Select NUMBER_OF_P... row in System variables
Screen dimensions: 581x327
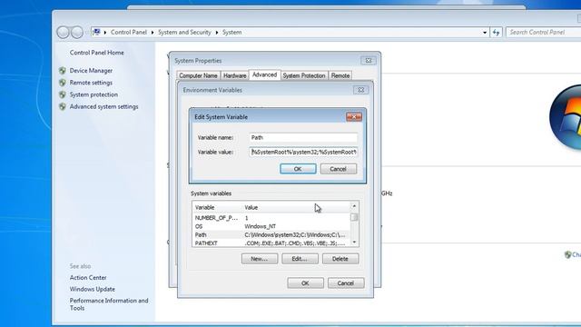[271, 218]
